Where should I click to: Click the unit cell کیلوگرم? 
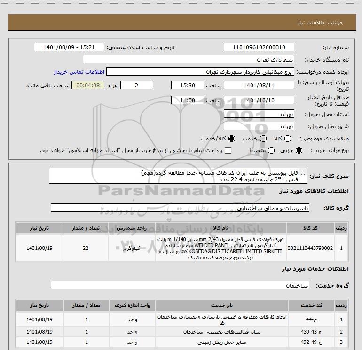click(132, 248)
